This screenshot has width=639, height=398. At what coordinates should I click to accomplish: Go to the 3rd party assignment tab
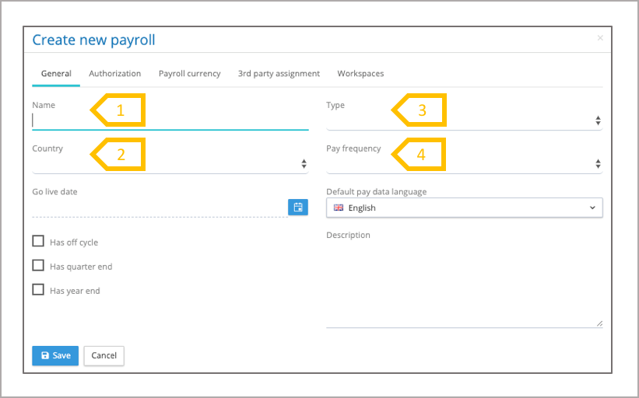279,73
